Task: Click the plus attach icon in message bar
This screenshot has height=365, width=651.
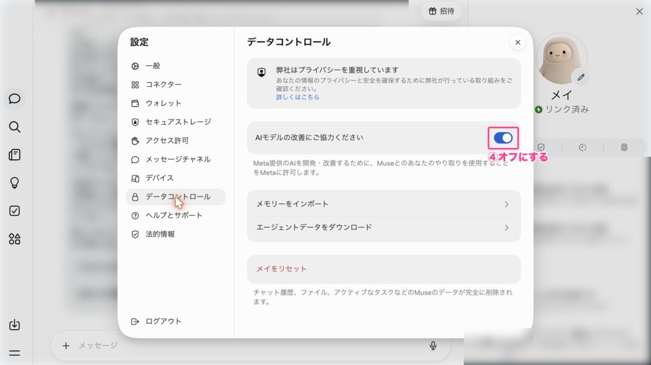Action: 66,346
